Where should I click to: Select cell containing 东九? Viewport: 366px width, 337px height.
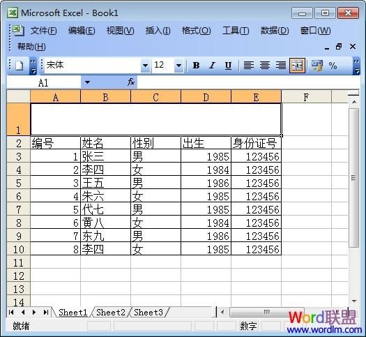106,236
